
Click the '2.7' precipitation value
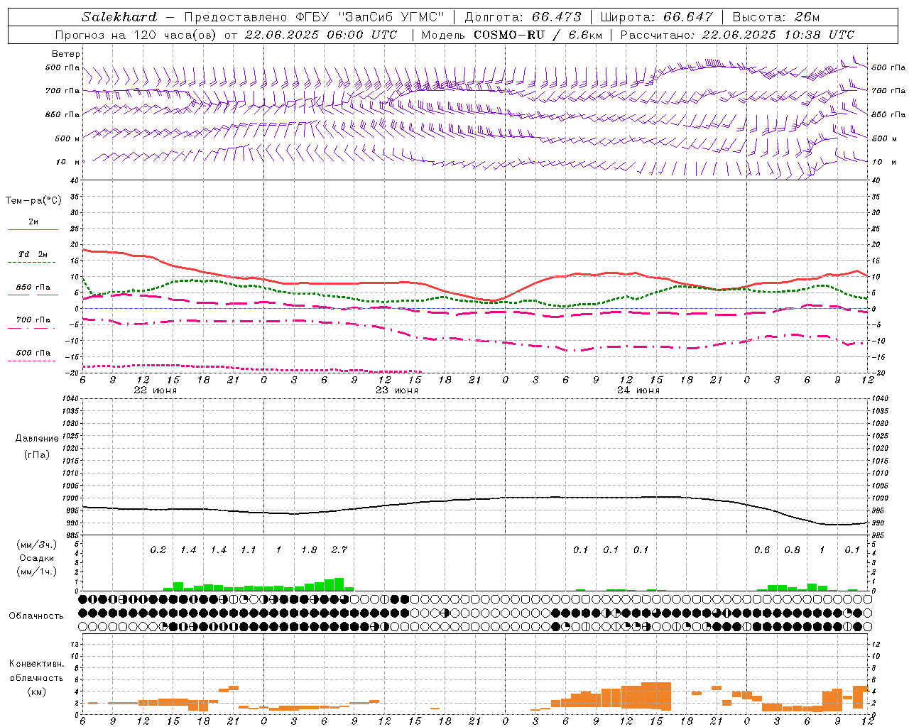339,550
